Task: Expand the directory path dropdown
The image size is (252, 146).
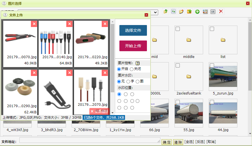Action: (156, 12)
